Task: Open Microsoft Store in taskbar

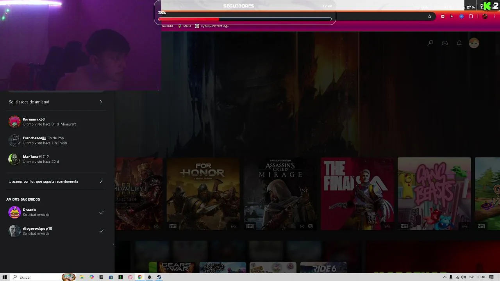Action: [111, 277]
